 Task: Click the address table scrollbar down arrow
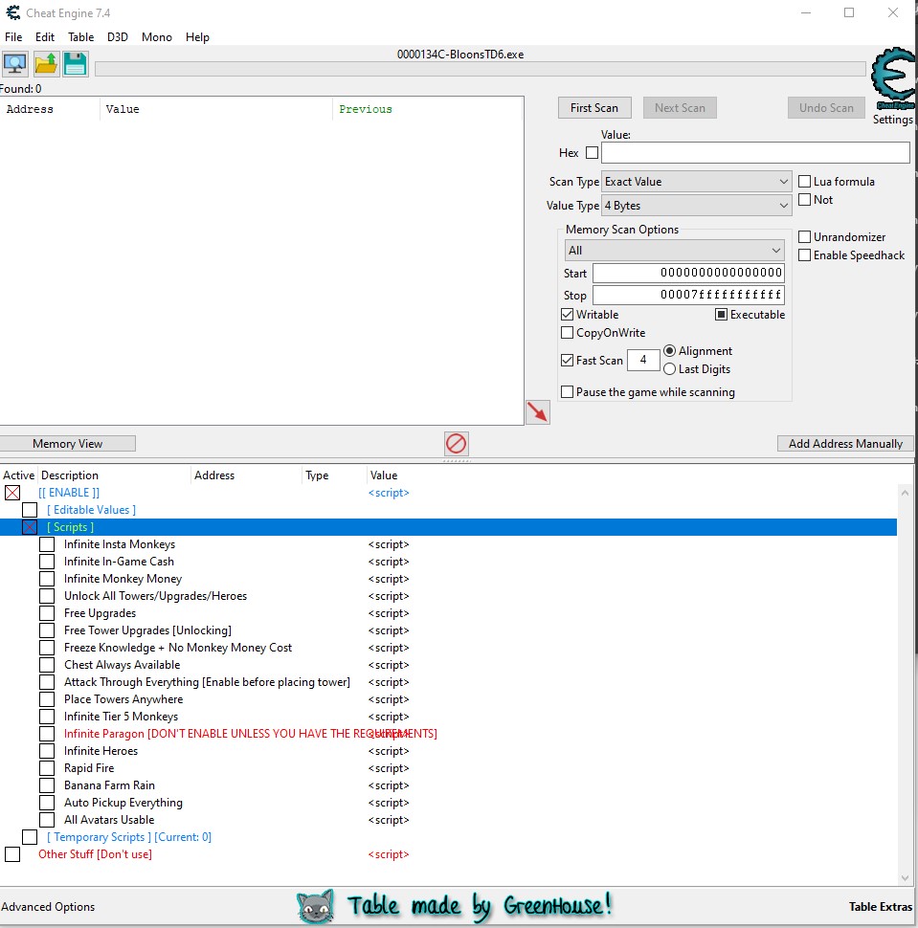tap(905, 877)
